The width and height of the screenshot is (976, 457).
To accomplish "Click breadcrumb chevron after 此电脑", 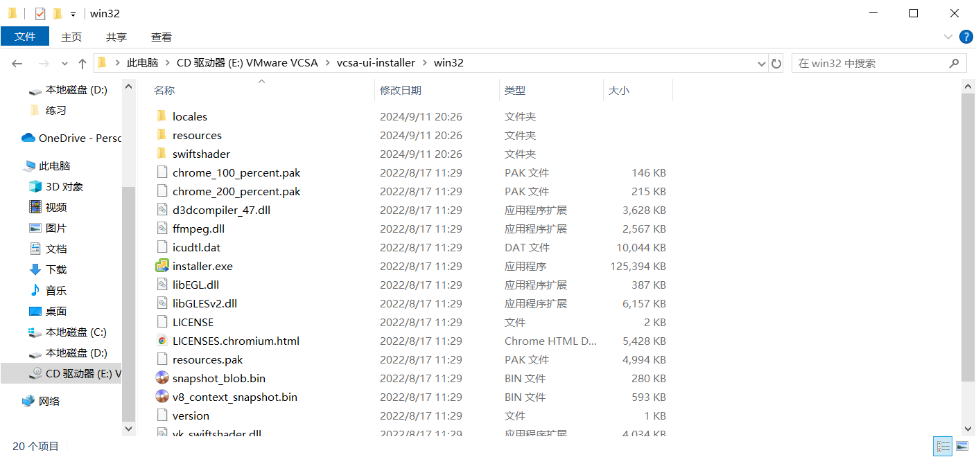I will point(168,63).
